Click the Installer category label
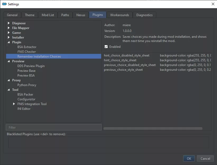Screen dimensions: 217x165 (18, 37)
